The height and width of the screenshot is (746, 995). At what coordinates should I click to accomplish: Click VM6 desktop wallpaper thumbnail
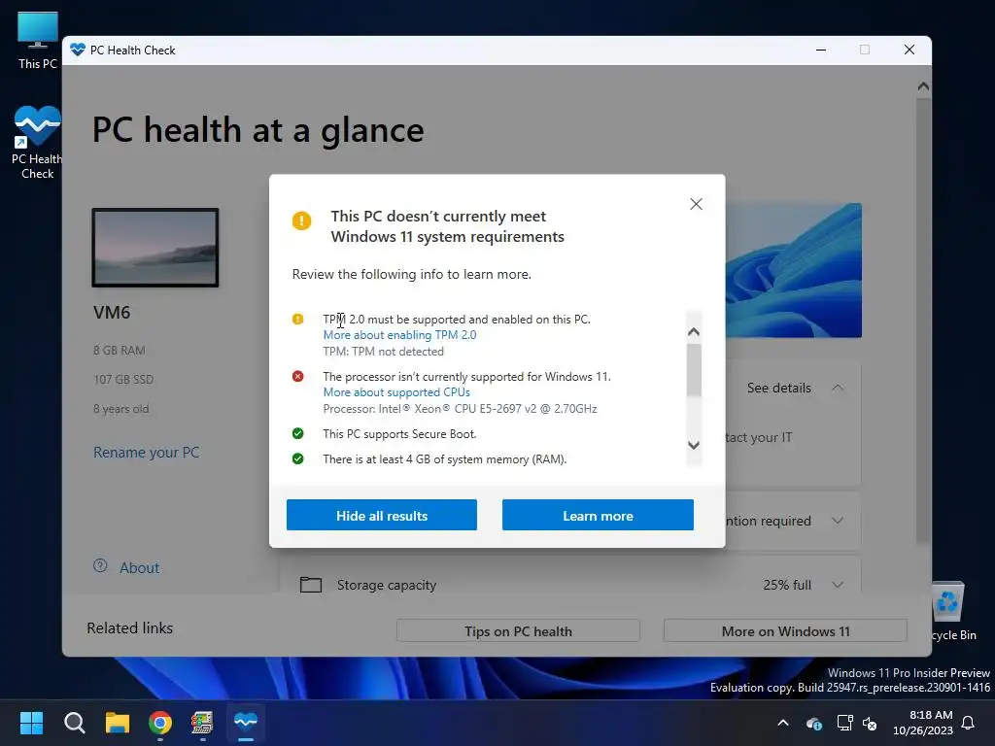pyautogui.click(x=155, y=248)
